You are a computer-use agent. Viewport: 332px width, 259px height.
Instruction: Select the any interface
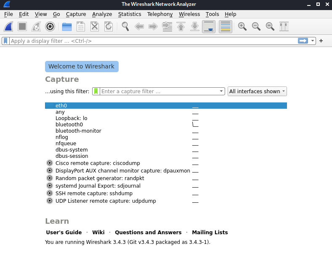166,112
